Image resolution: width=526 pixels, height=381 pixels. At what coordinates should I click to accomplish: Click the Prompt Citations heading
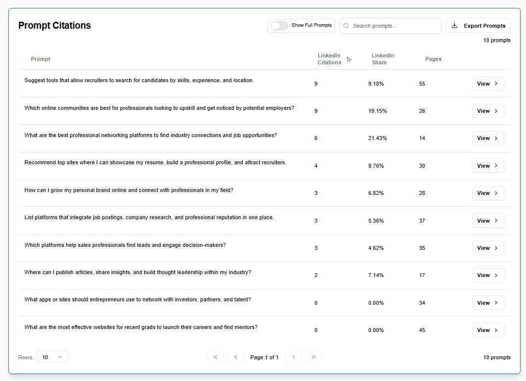[x=54, y=26]
